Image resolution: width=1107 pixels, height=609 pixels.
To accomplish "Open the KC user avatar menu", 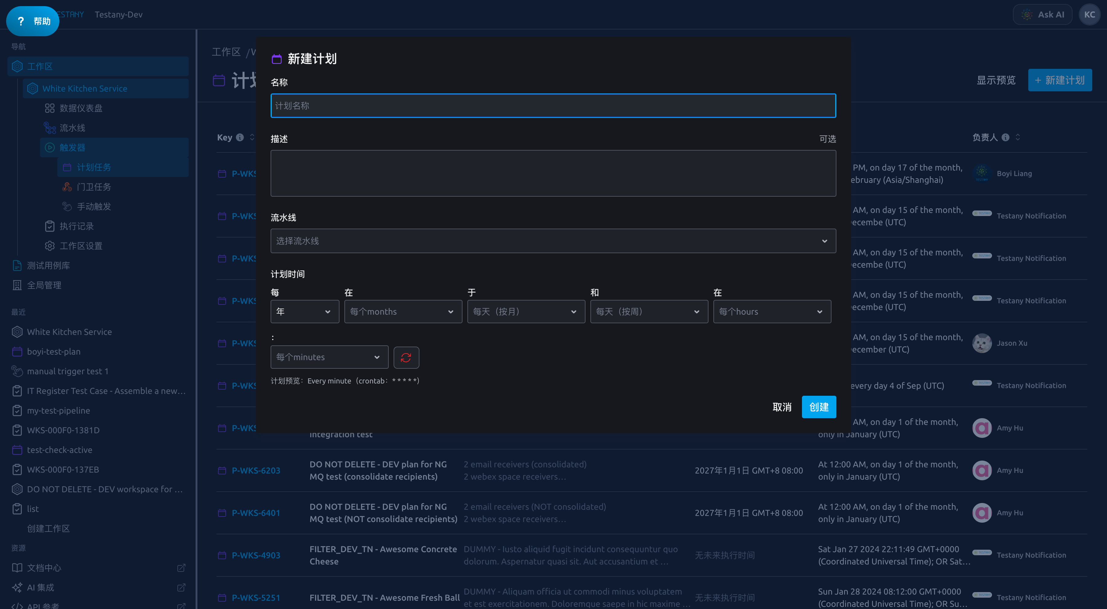I will pyautogui.click(x=1089, y=15).
